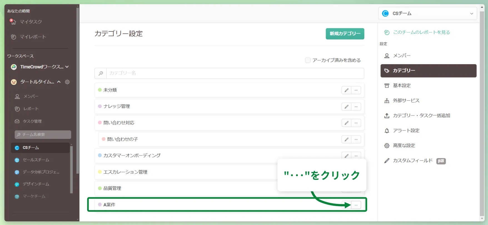
Task: Open マイタスク from the sidebar
Action: (x=31, y=22)
